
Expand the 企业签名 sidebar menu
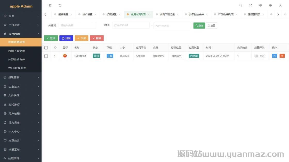pyautogui.click(x=21, y=86)
